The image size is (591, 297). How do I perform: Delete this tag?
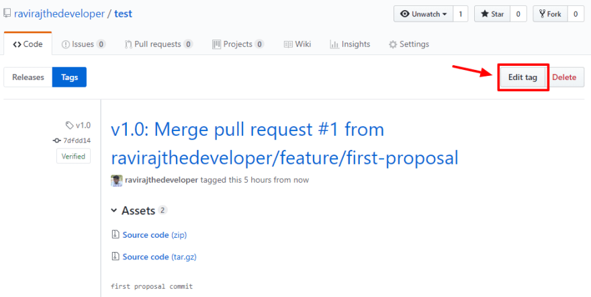[564, 77]
